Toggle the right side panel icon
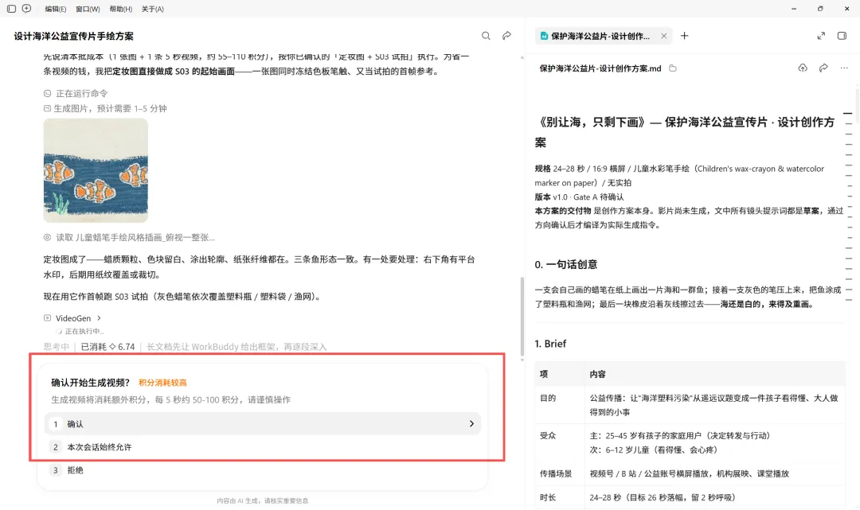The width and height of the screenshot is (860, 510). tap(842, 36)
